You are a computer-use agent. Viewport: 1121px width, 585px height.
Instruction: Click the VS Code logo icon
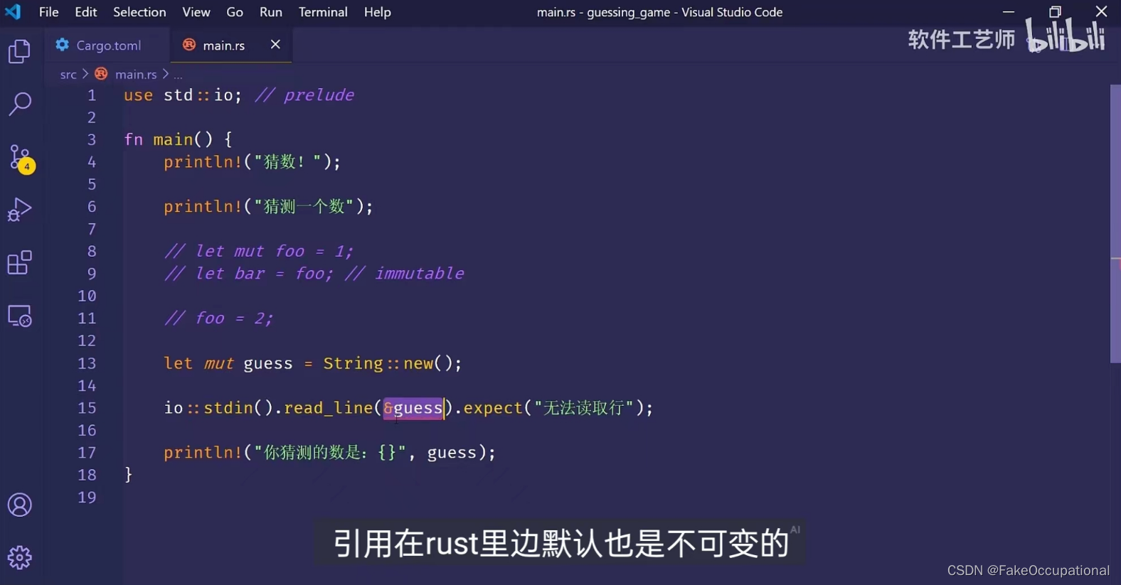13,11
